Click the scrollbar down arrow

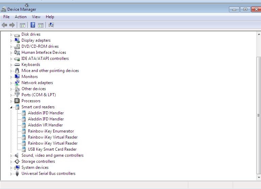pos(259,177)
